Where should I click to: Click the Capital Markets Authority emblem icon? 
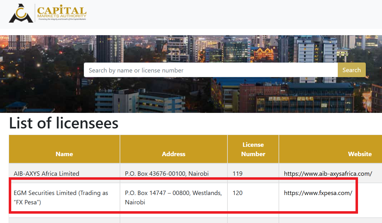21,14
